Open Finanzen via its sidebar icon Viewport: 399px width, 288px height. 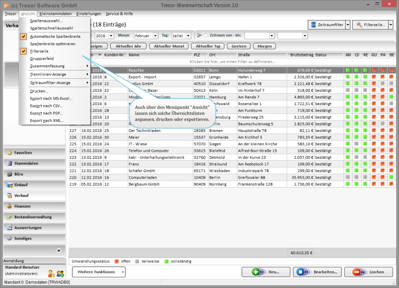click(x=10, y=206)
